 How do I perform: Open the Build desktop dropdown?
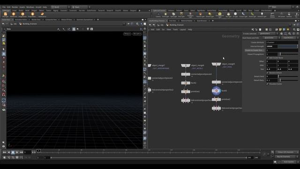point(60,7)
